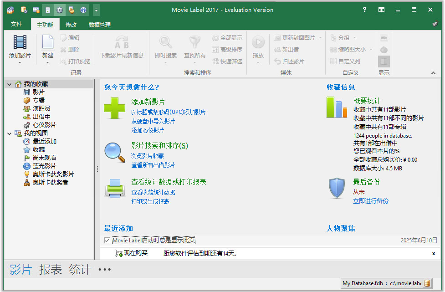Image resolution: width=445 pixels, height=292 pixels.
Task: Click the help question mark in title bar
Action: pyautogui.click(x=364, y=10)
